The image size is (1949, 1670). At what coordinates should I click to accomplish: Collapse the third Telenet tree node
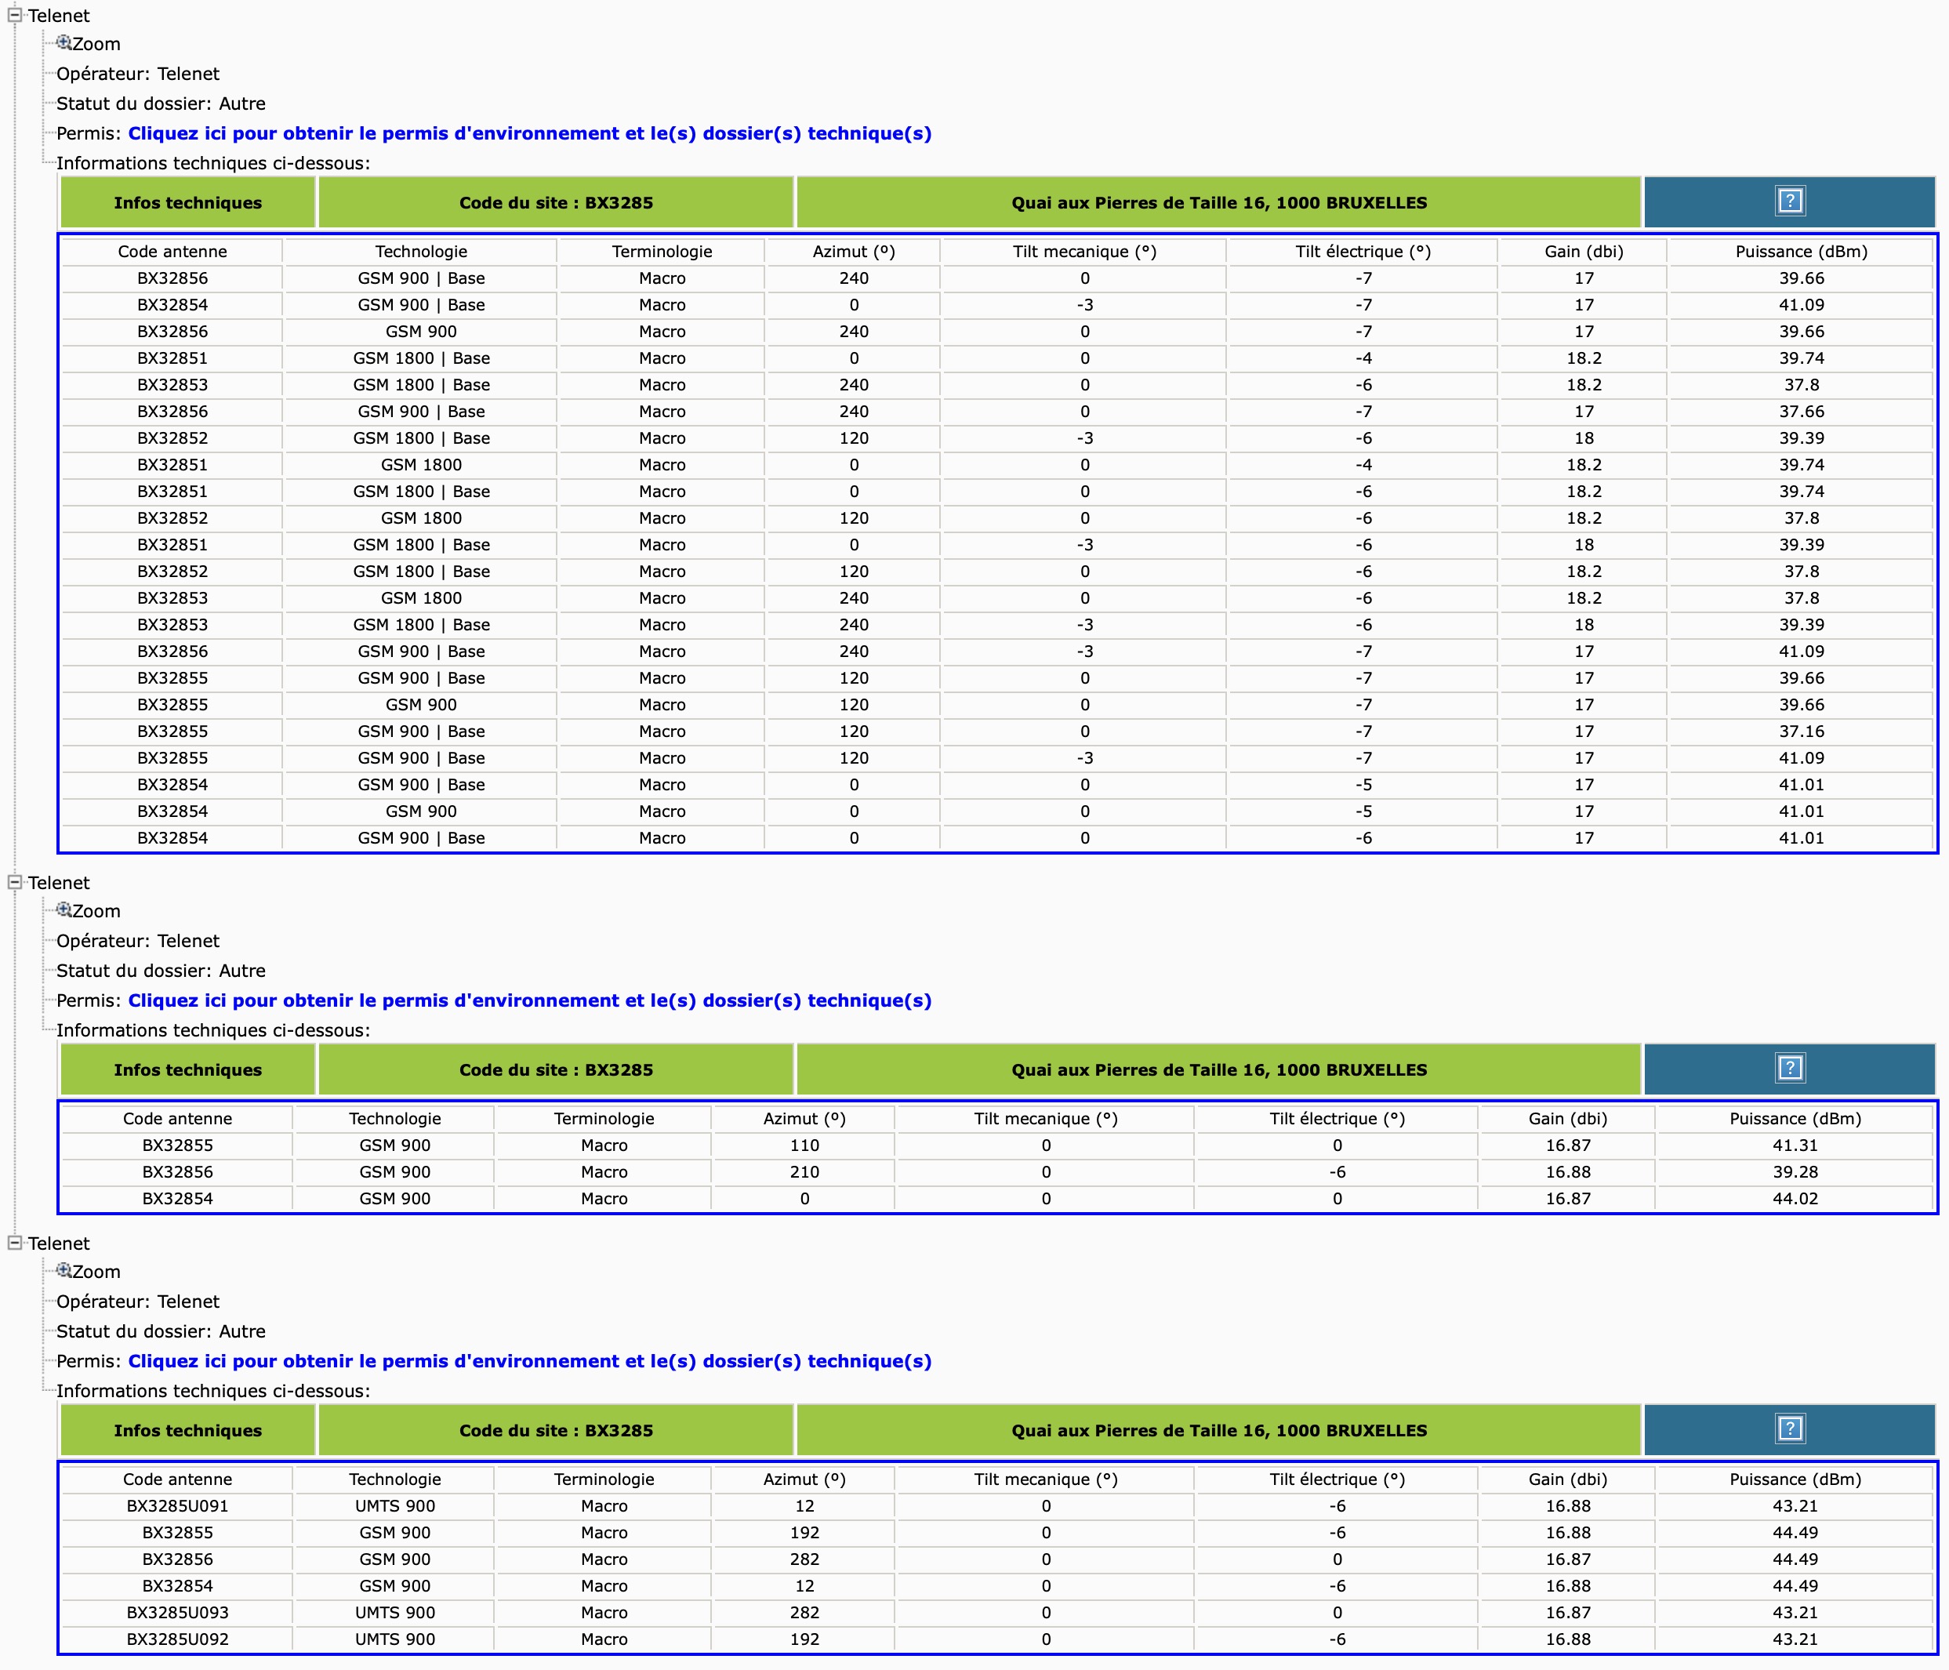click(x=15, y=1242)
